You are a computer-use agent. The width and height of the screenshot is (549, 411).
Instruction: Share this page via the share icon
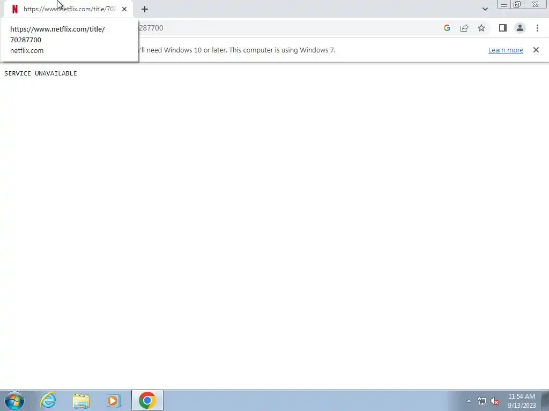pyautogui.click(x=464, y=28)
